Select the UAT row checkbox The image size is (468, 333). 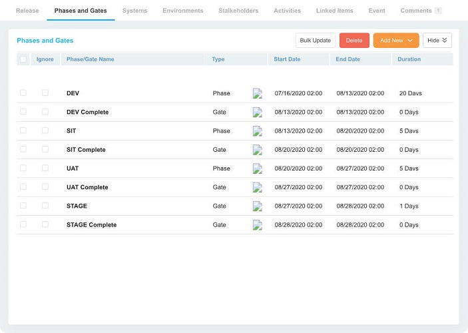coord(23,168)
